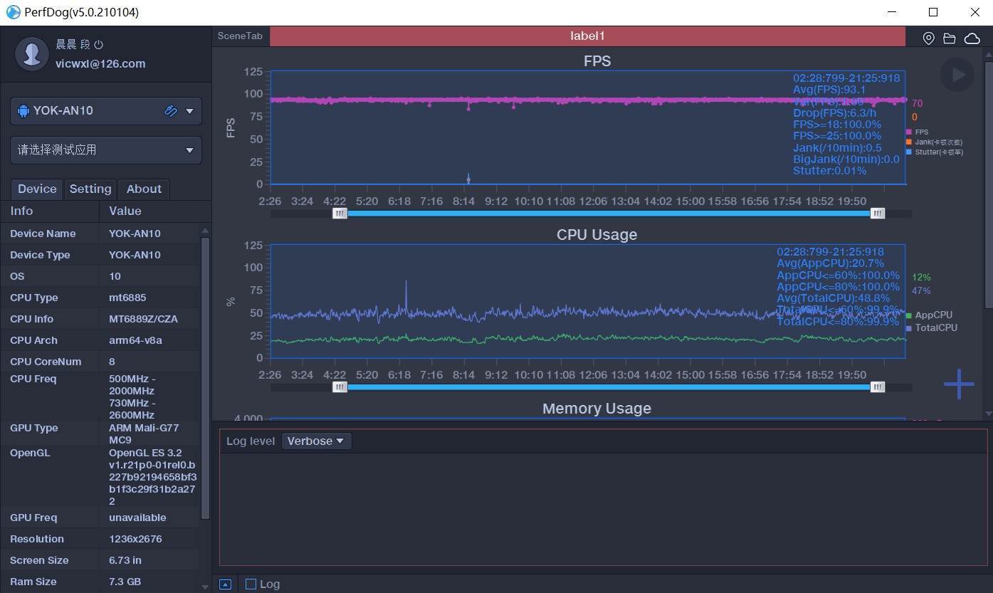Open the YOK-AN10 device dropdown arrow
993x593 pixels.
point(190,111)
